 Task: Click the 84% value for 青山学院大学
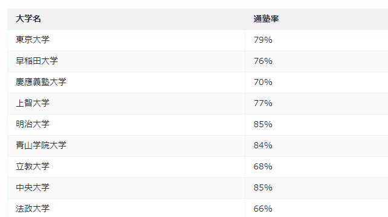pos(263,145)
